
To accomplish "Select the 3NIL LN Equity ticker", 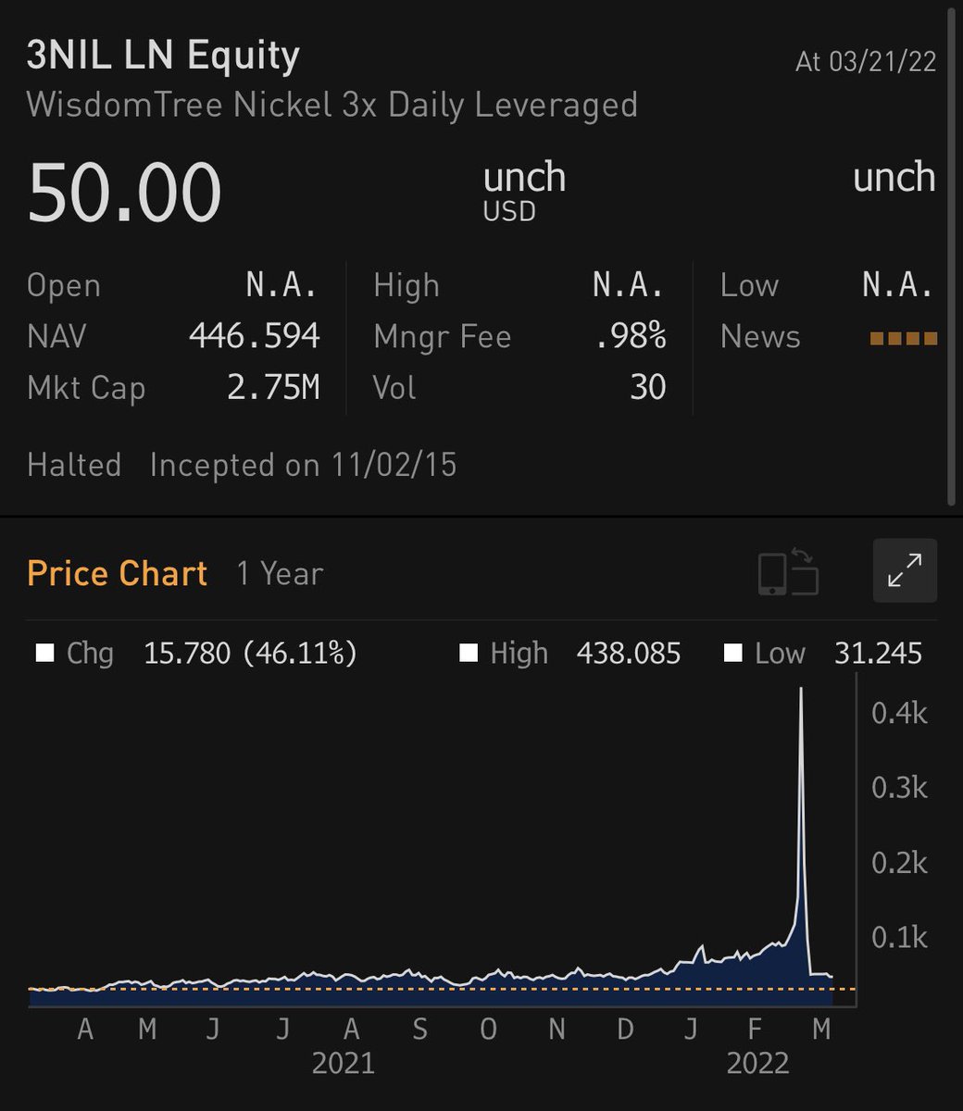I will (163, 56).
